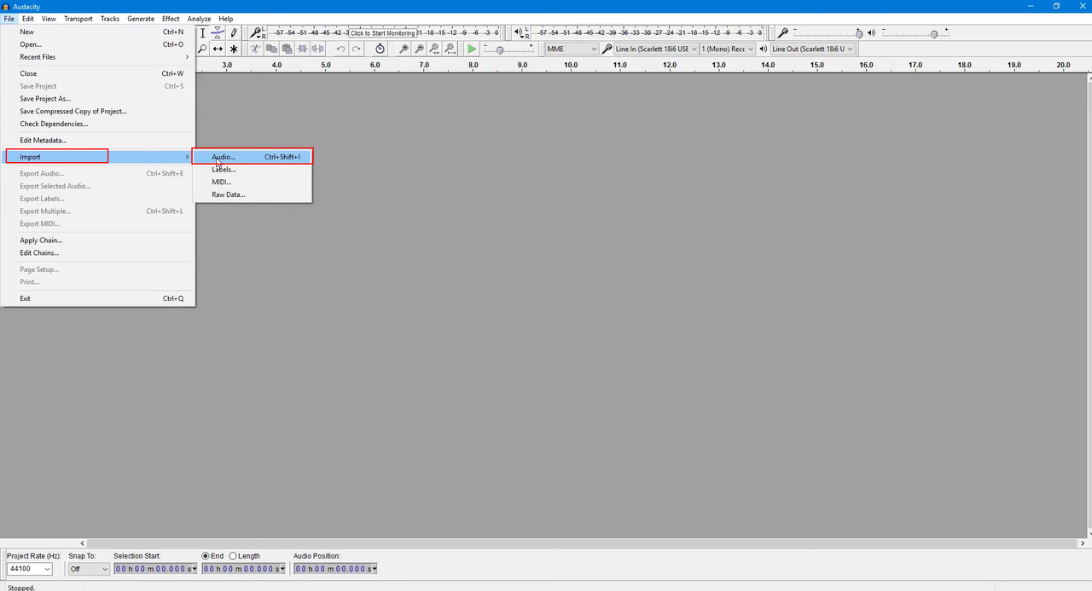Choose Check Dependencies... menu item
Viewport: 1092px width, 591px height.
98,124
